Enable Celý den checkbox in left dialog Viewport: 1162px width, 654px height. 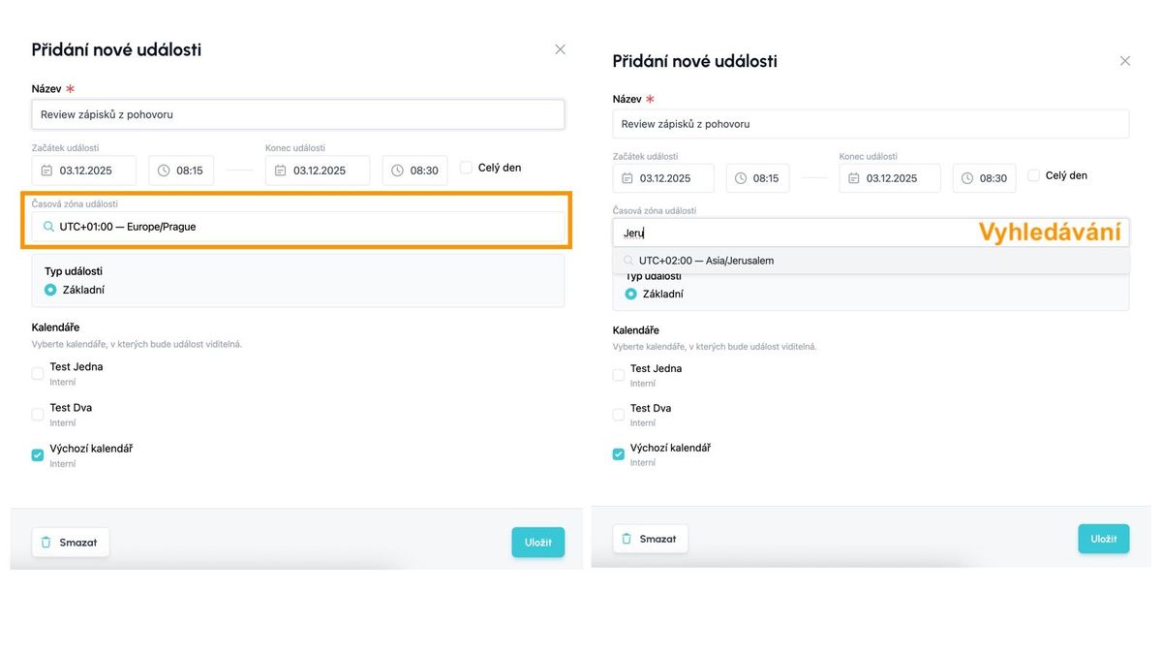[x=466, y=168]
